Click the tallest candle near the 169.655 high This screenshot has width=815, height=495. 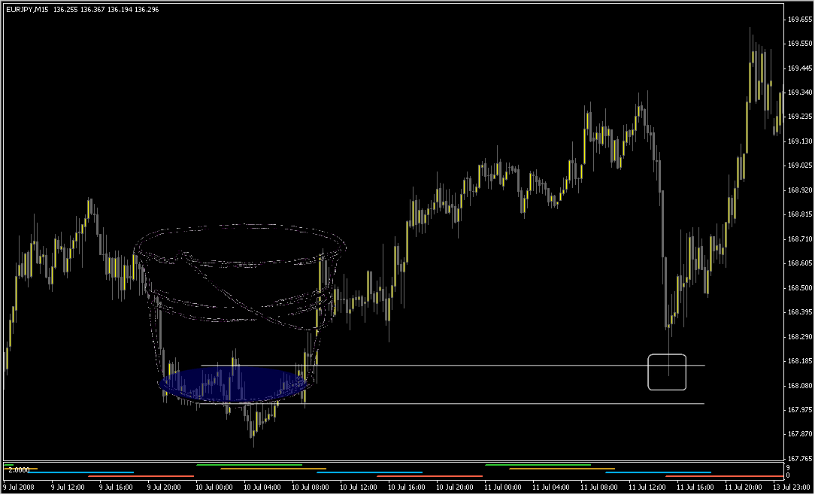point(750,45)
